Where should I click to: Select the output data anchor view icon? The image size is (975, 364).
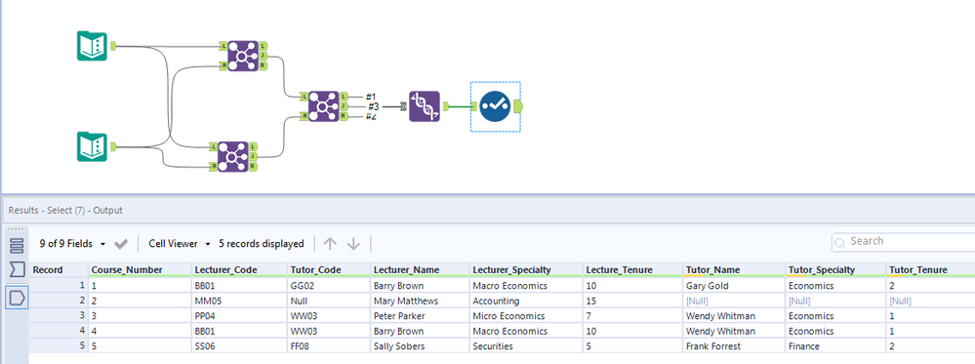(x=17, y=298)
